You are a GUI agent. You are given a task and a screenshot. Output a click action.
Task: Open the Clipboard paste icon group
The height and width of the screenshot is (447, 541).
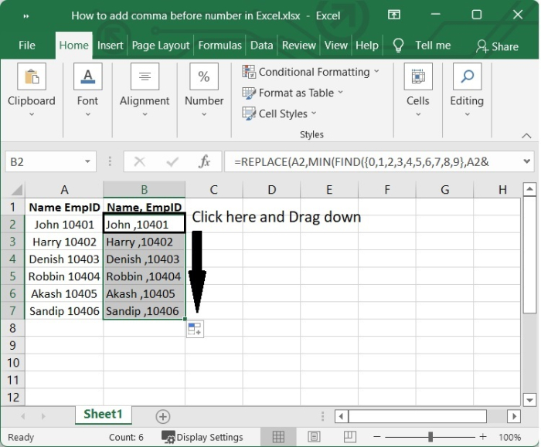tap(32, 77)
